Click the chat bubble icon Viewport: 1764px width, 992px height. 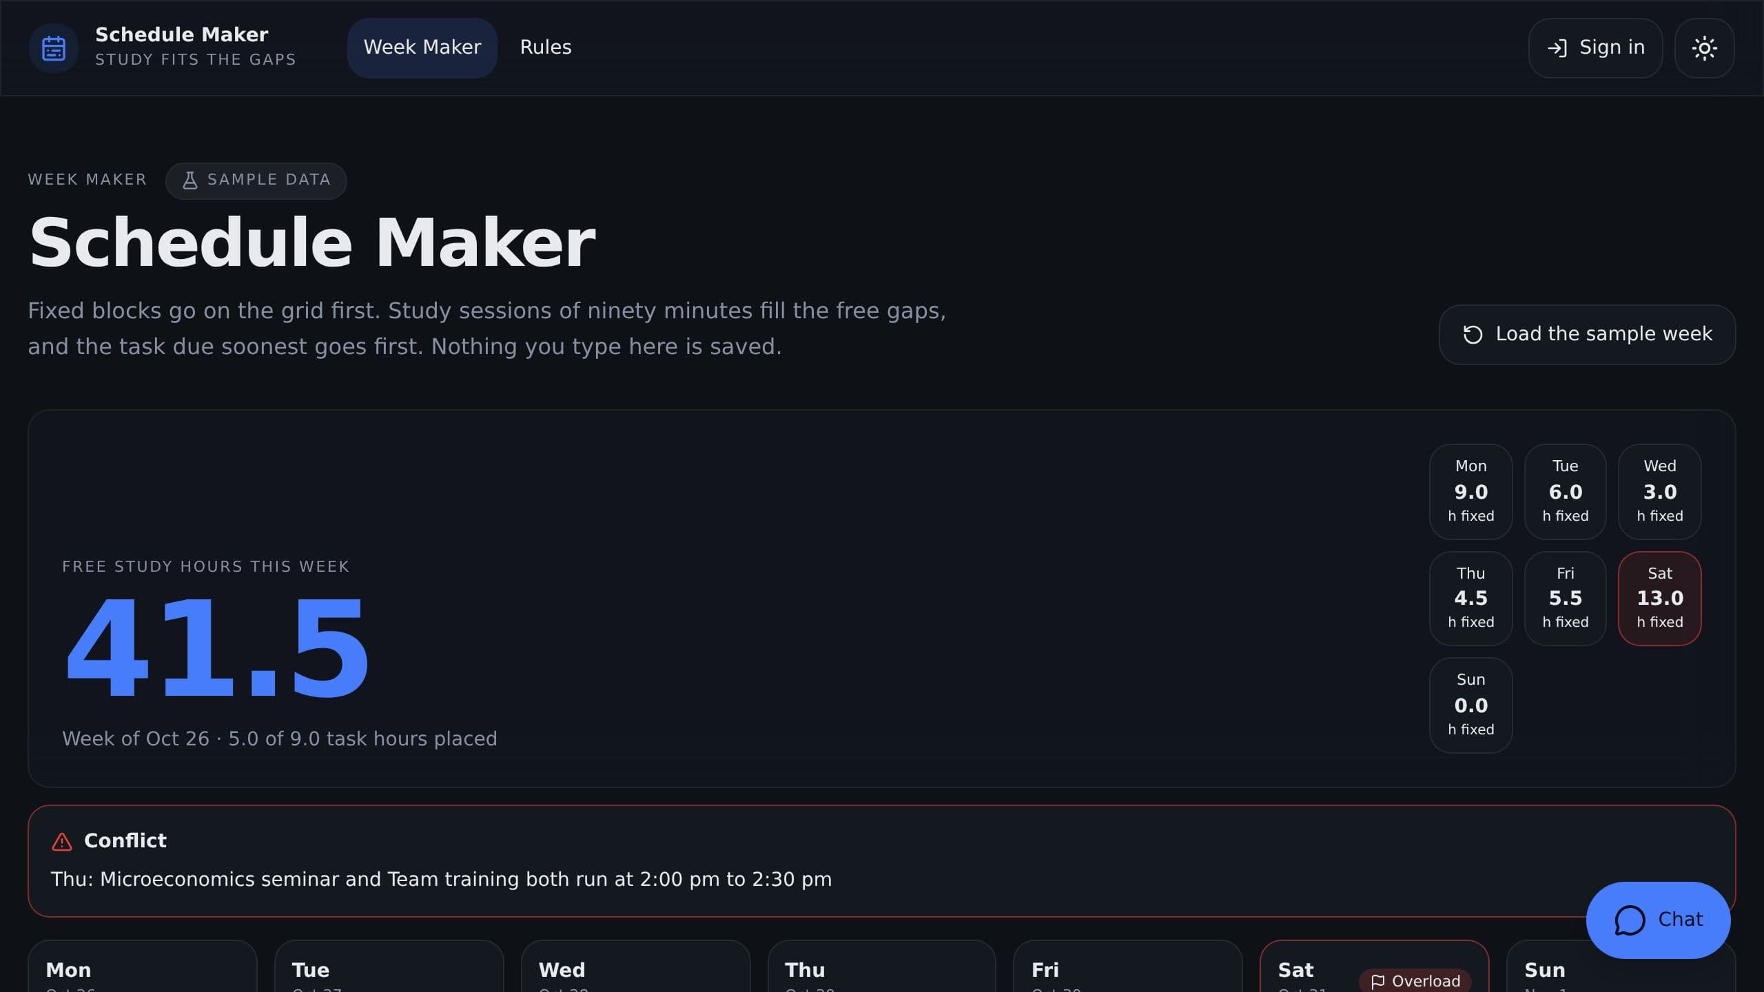coord(1630,920)
